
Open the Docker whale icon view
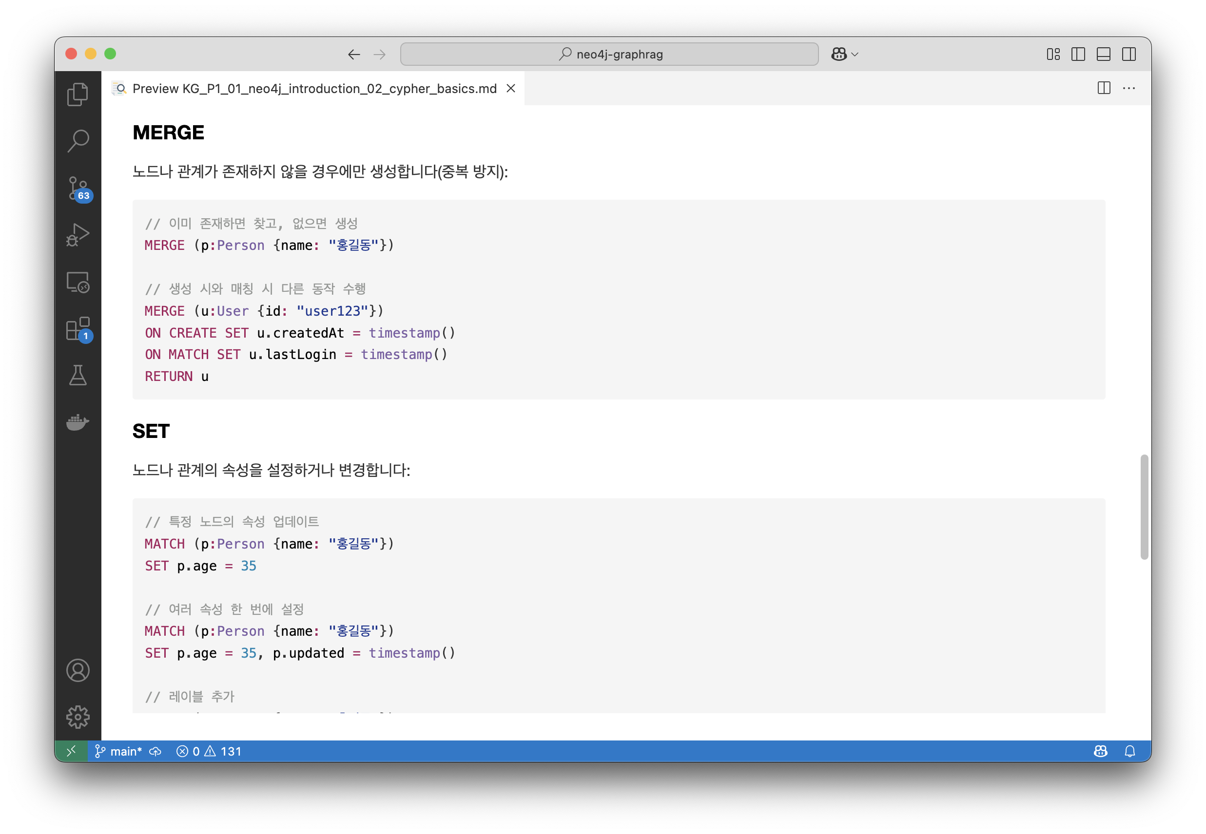[x=78, y=422]
